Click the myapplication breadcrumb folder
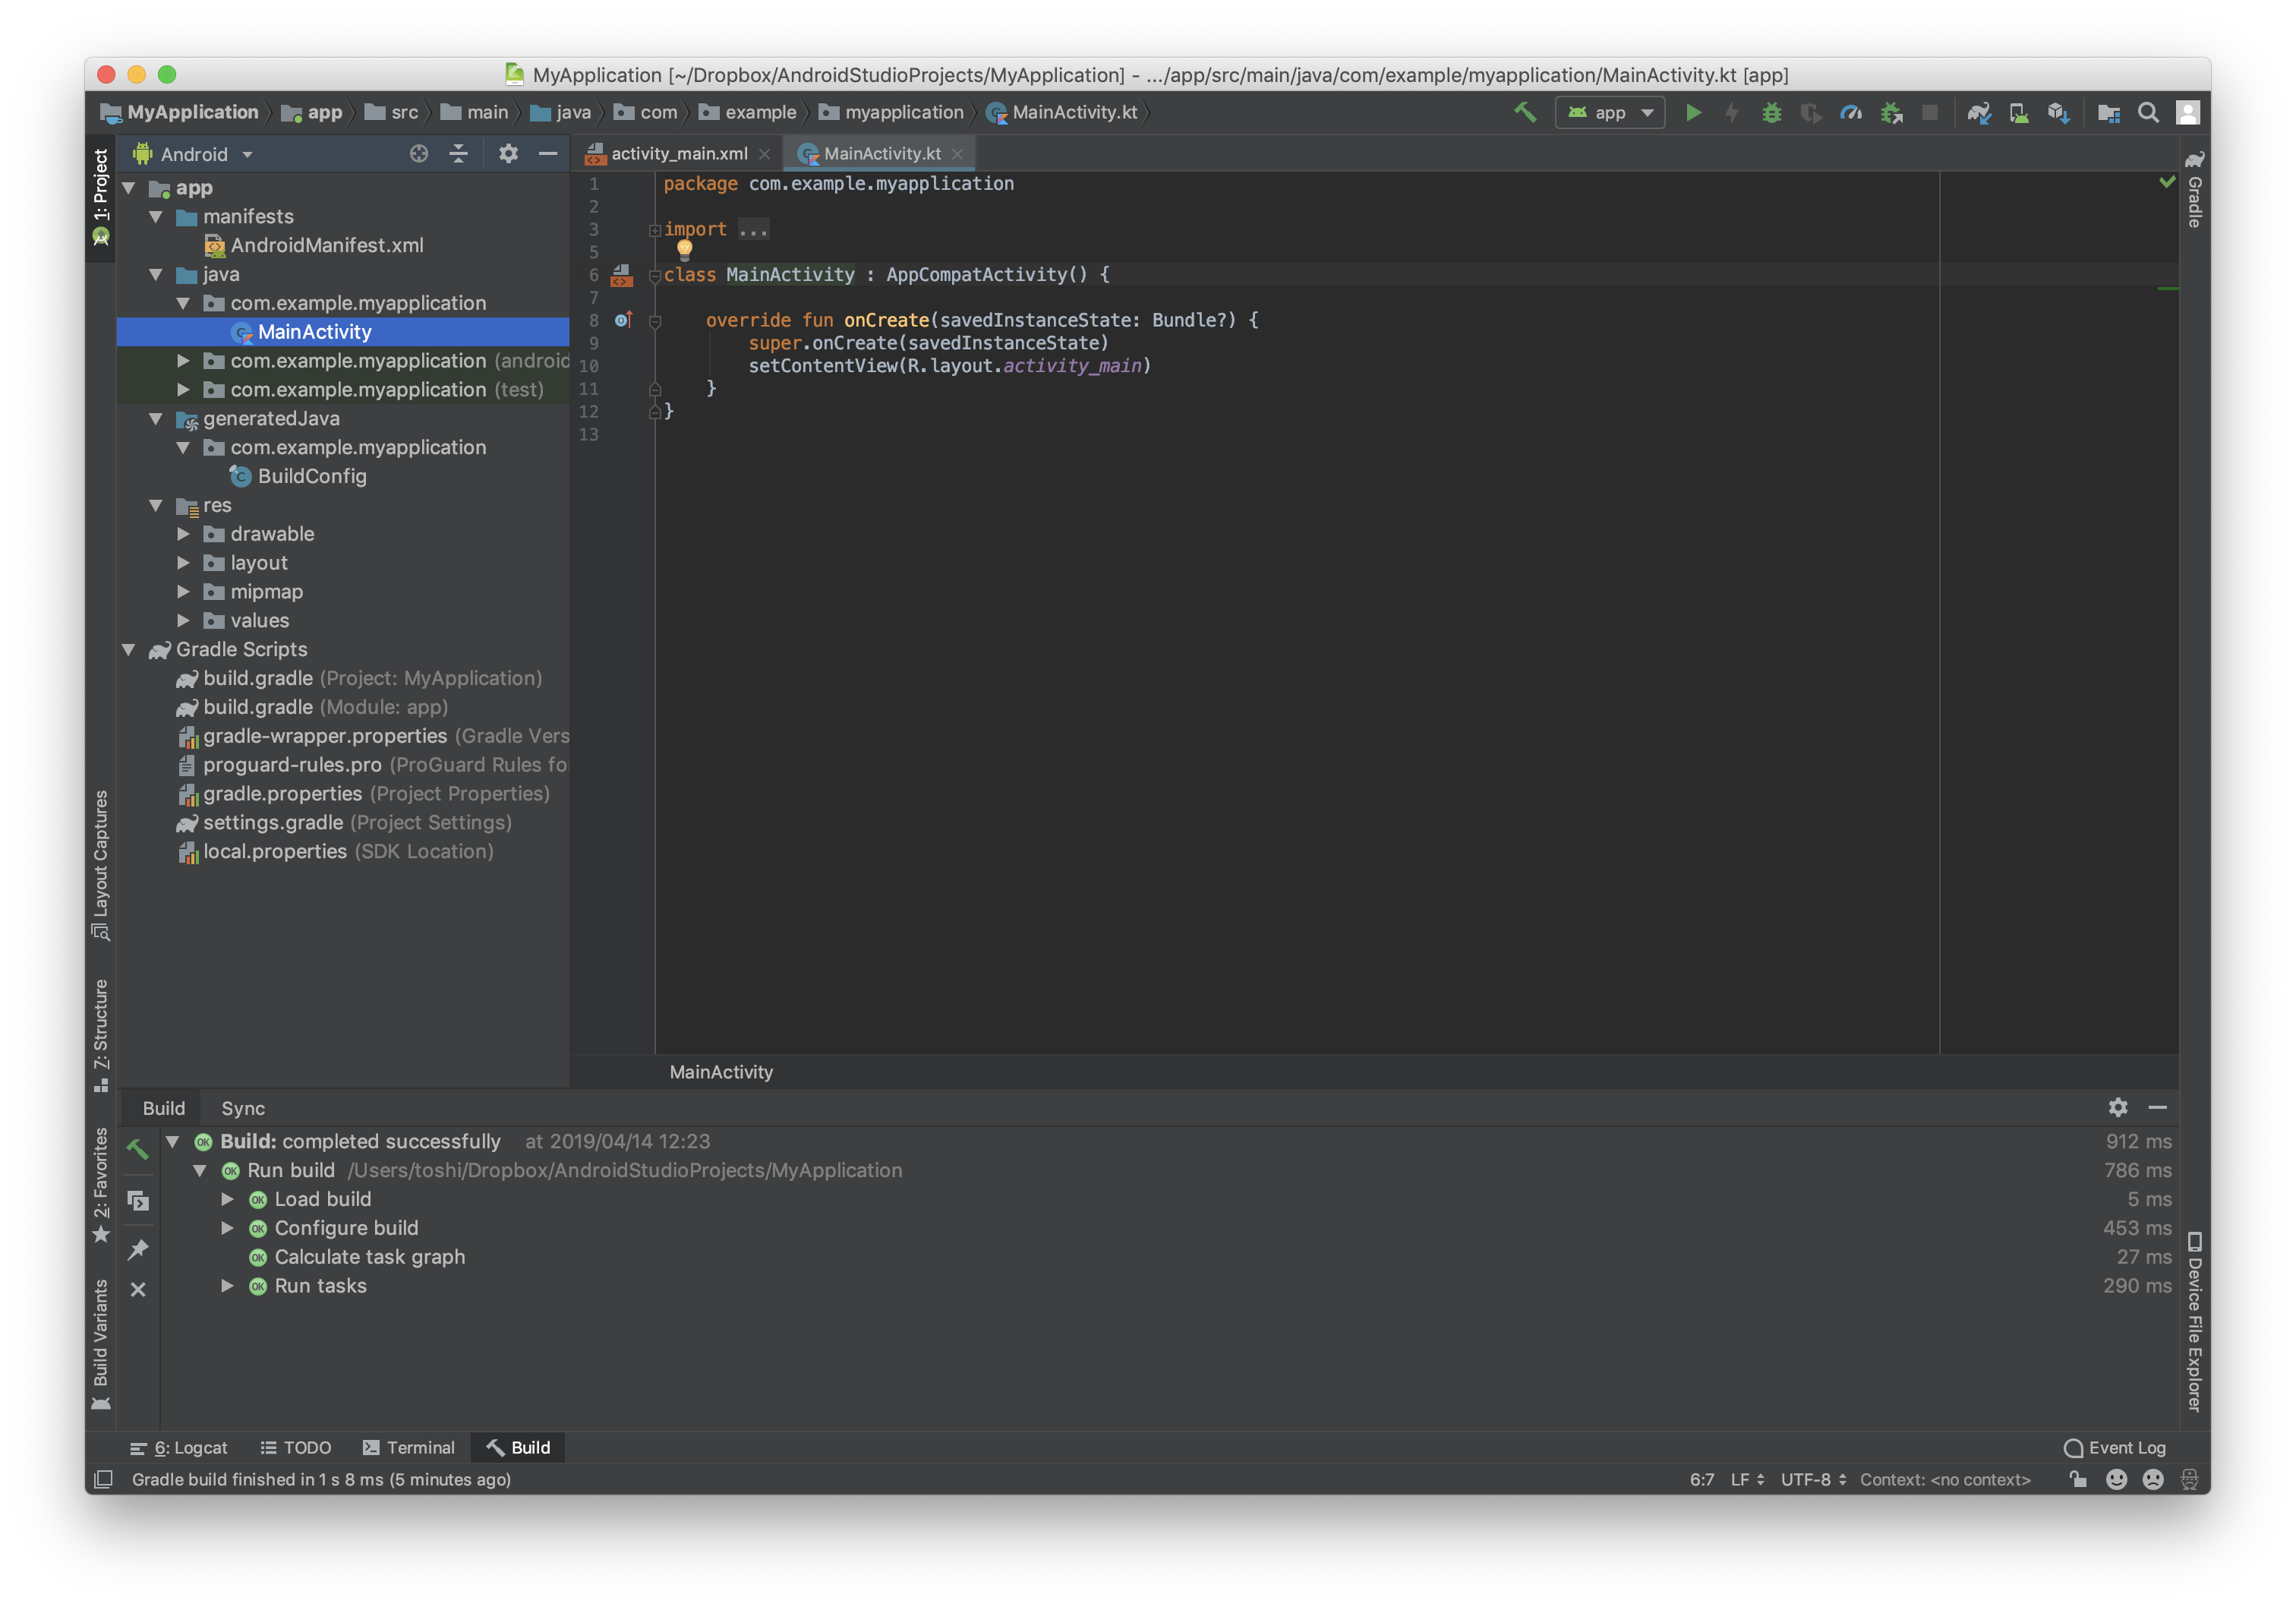The width and height of the screenshot is (2296, 1607). pyautogui.click(x=891, y=112)
